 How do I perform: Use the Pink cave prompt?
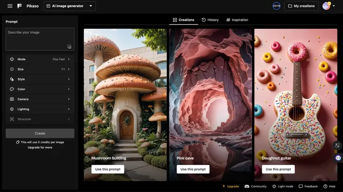click(x=193, y=169)
